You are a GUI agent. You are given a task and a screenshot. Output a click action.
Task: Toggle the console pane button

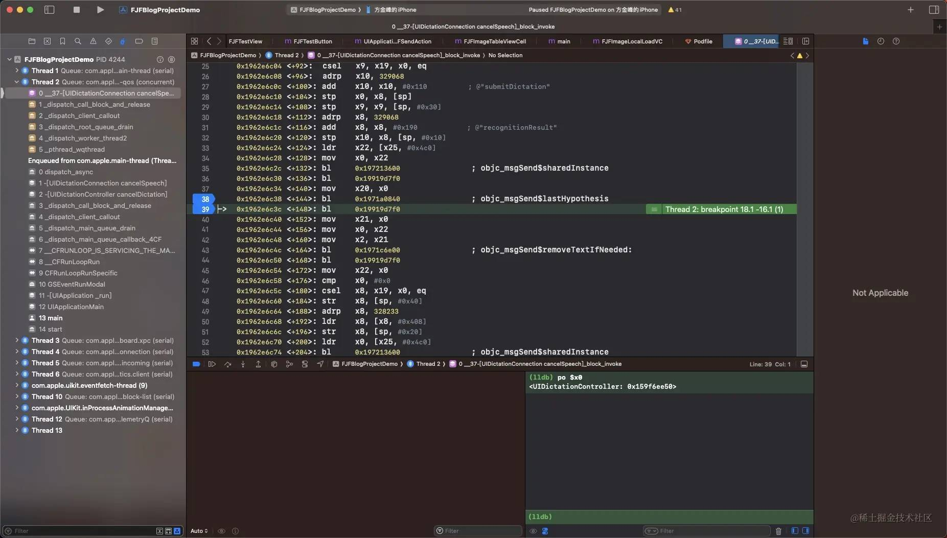(x=806, y=531)
